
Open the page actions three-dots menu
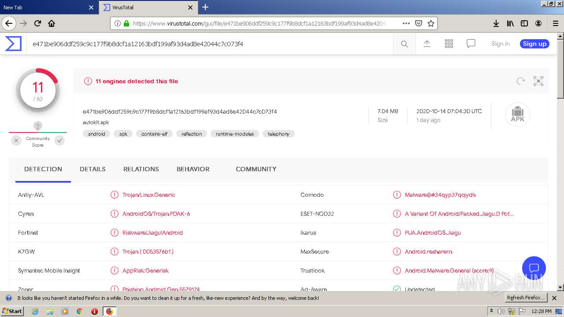pyautogui.click(x=406, y=23)
